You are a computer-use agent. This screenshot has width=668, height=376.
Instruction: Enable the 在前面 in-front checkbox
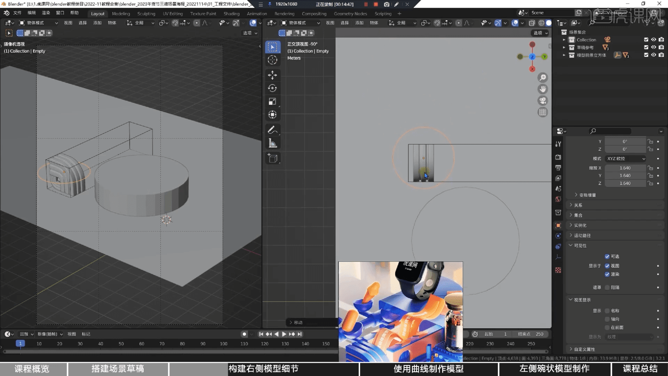click(x=607, y=328)
